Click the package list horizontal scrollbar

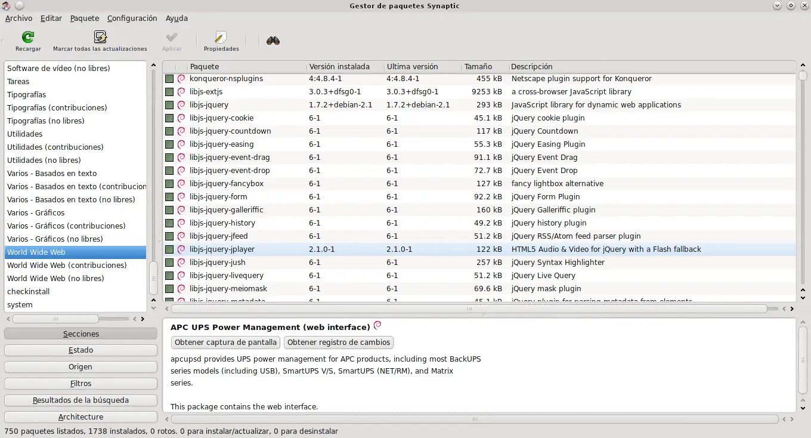(469, 309)
